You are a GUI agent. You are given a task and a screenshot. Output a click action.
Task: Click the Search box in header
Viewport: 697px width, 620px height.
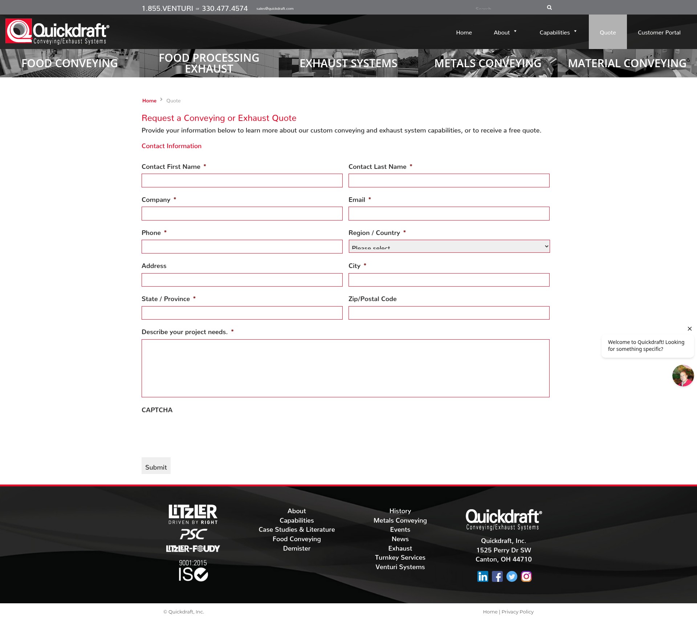tap(508, 8)
